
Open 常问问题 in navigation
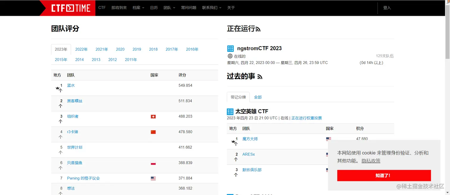click(189, 8)
